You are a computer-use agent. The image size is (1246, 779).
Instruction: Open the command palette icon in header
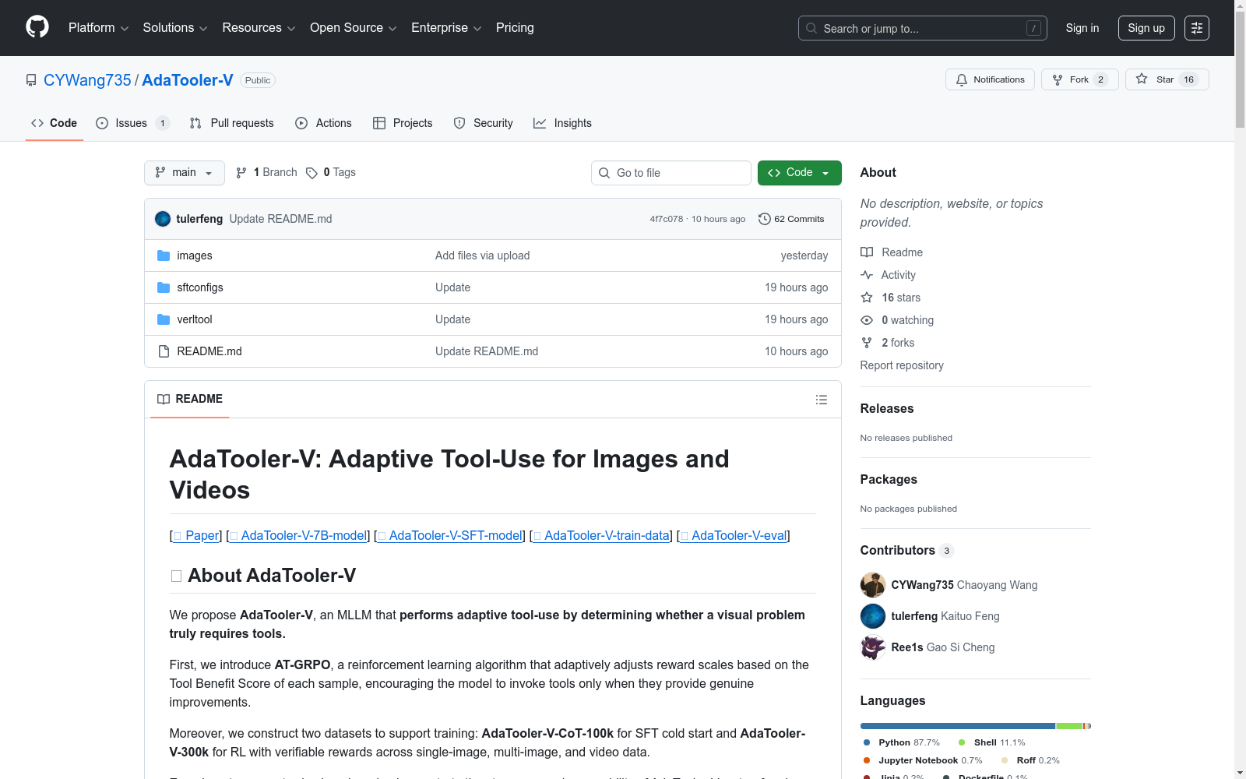[x=1197, y=28]
